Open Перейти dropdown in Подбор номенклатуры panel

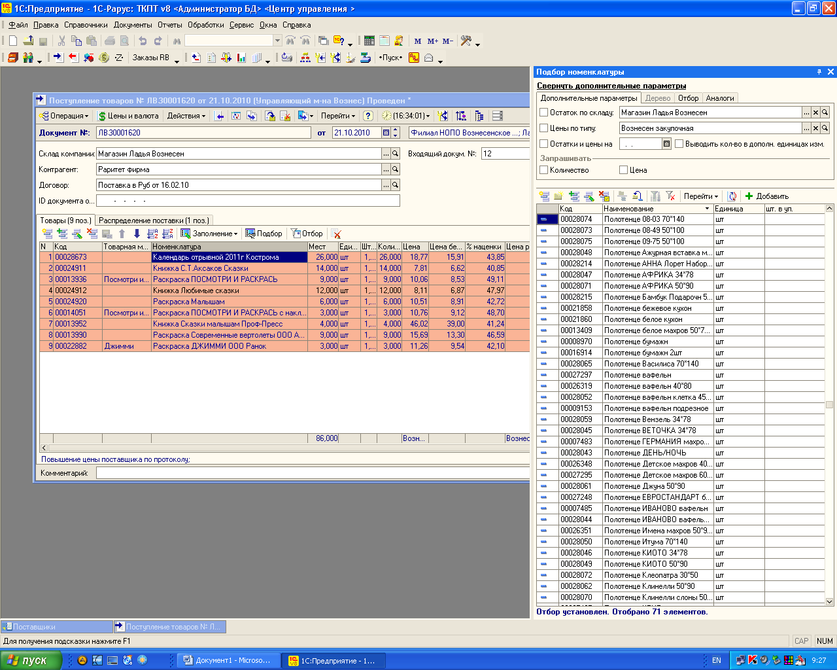point(701,196)
